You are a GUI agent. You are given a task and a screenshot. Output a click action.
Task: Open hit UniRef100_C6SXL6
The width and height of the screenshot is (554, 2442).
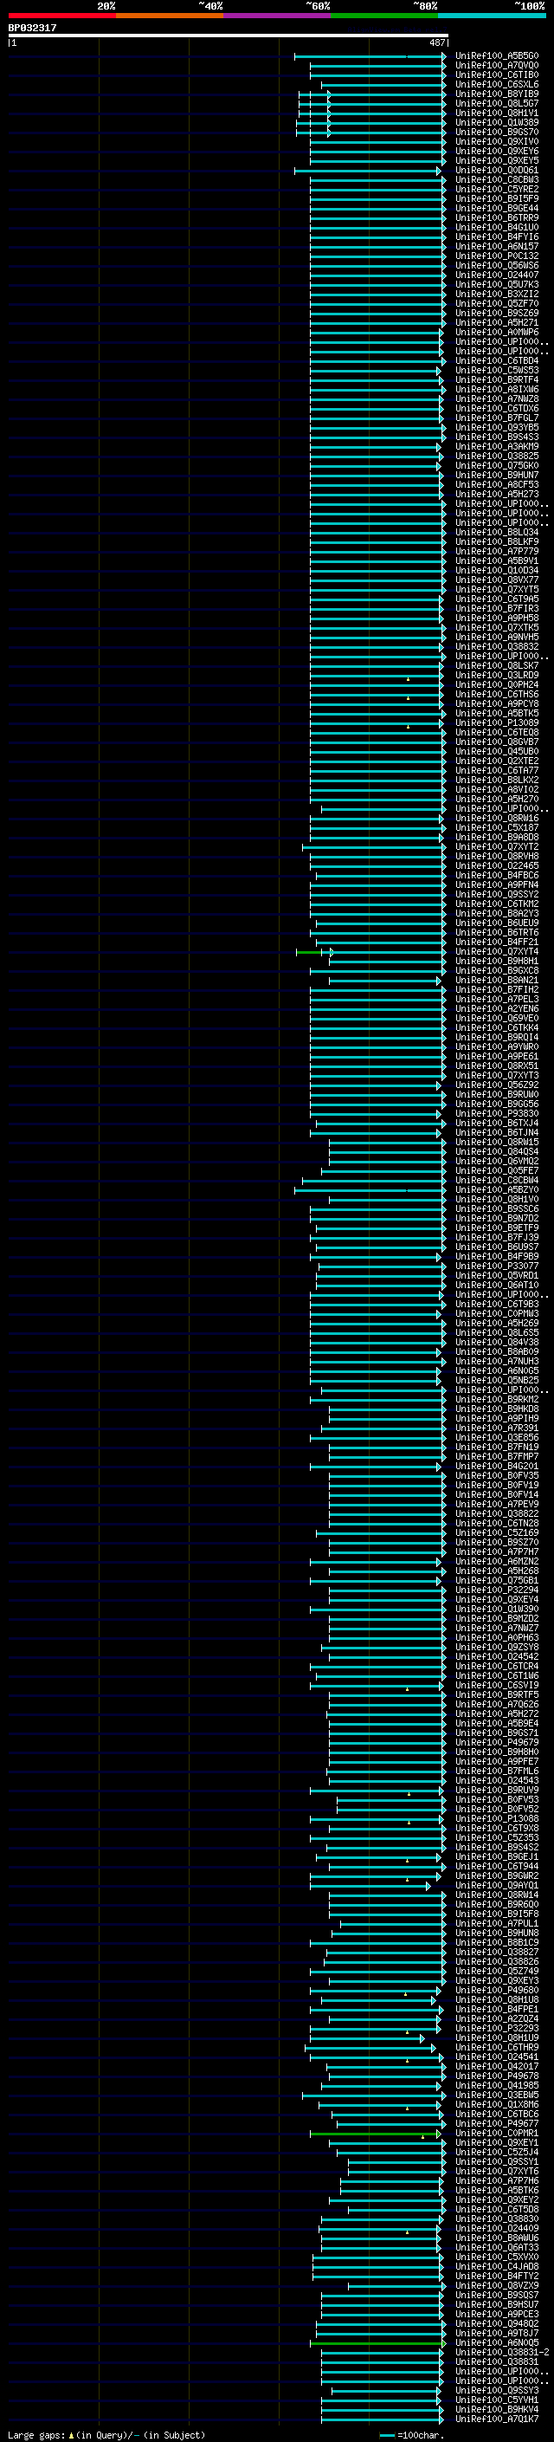click(x=497, y=84)
